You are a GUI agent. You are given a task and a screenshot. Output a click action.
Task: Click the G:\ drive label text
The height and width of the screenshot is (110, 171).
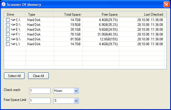pos(18,39)
